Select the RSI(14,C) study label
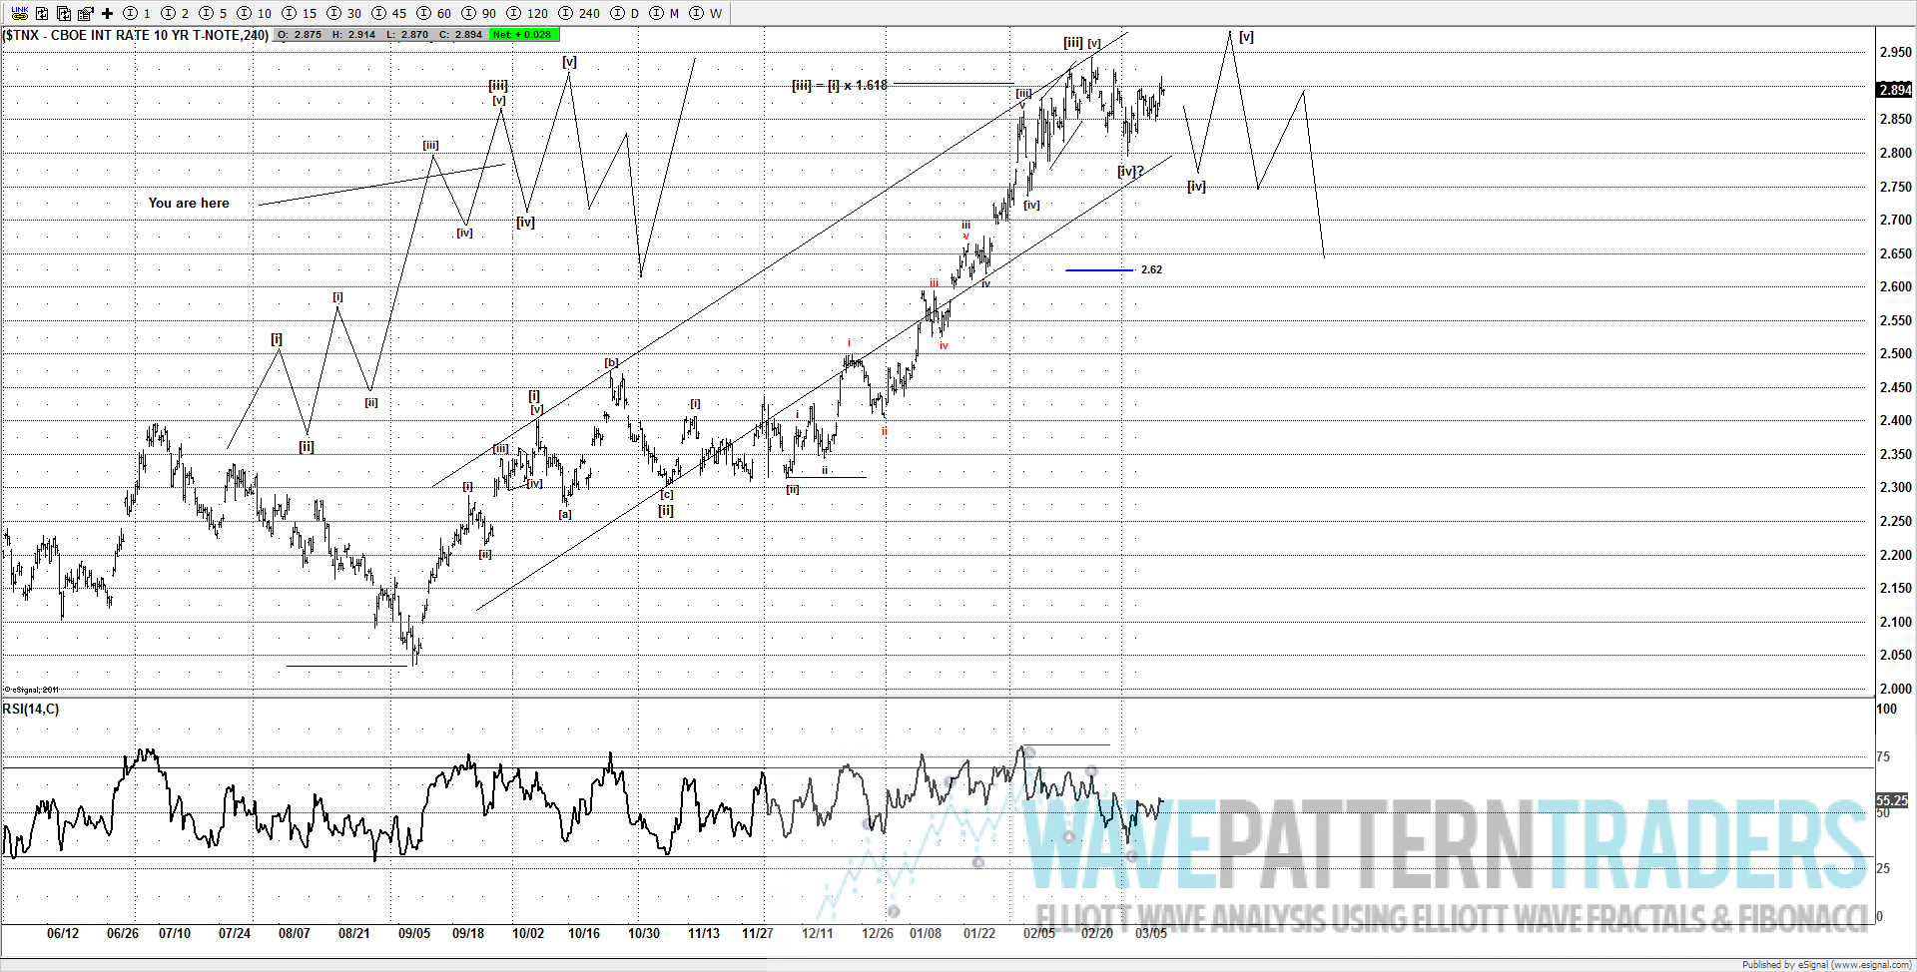Viewport: 1917px width, 972px height. pyautogui.click(x=31, y=709)
